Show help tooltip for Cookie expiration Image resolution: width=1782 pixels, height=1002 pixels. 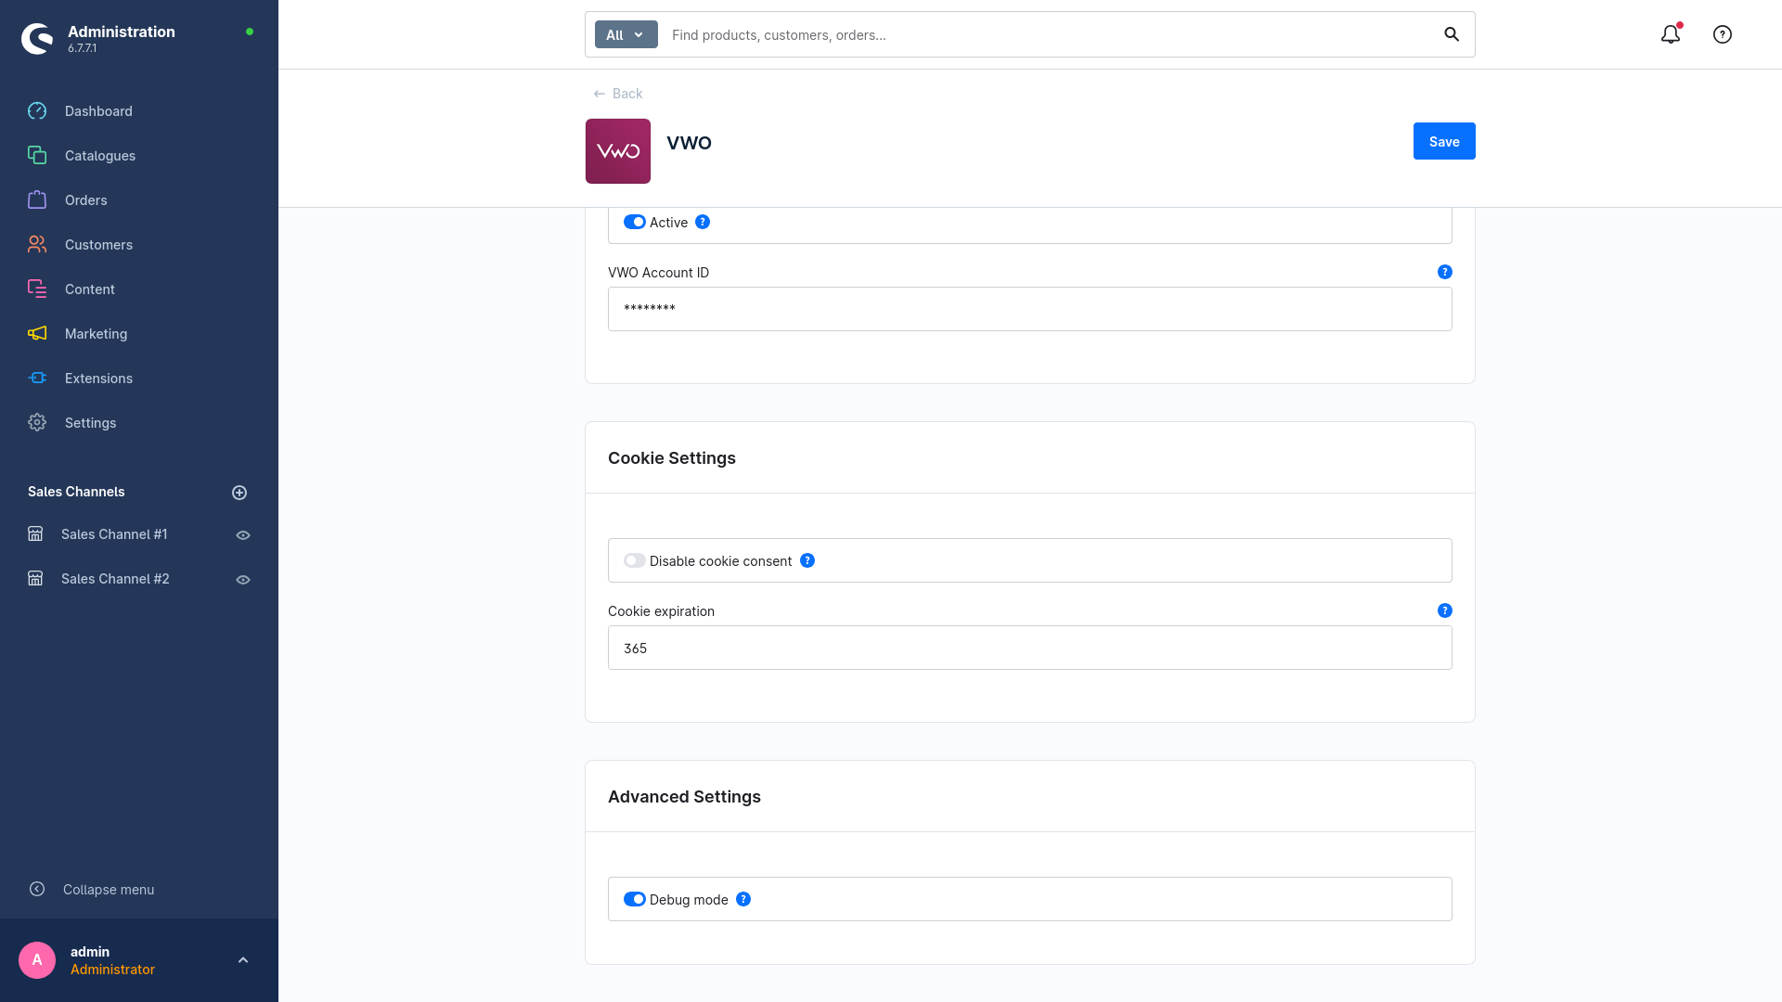(1445, 610)
